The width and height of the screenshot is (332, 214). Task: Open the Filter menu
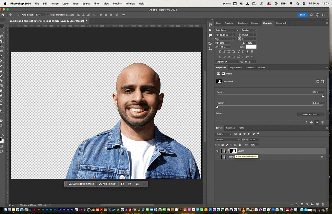point(97,4)
